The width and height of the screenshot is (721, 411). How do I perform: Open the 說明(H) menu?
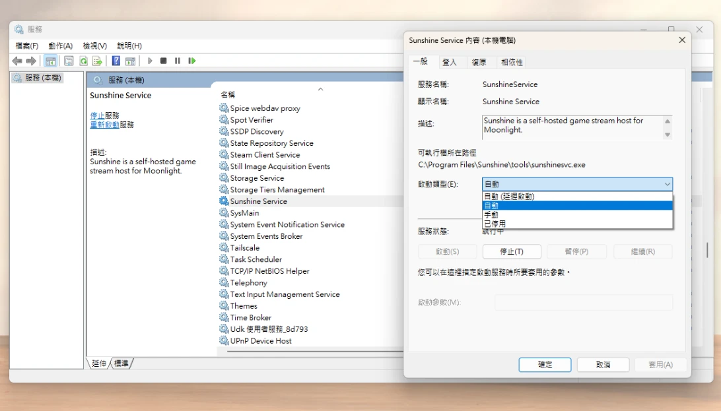(129, 46)
